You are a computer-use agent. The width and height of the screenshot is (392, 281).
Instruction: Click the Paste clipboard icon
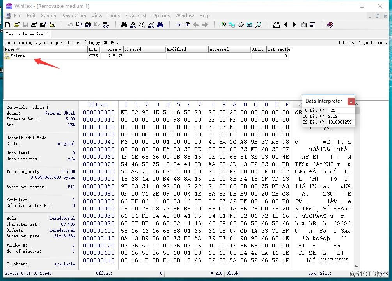(88, 25)
